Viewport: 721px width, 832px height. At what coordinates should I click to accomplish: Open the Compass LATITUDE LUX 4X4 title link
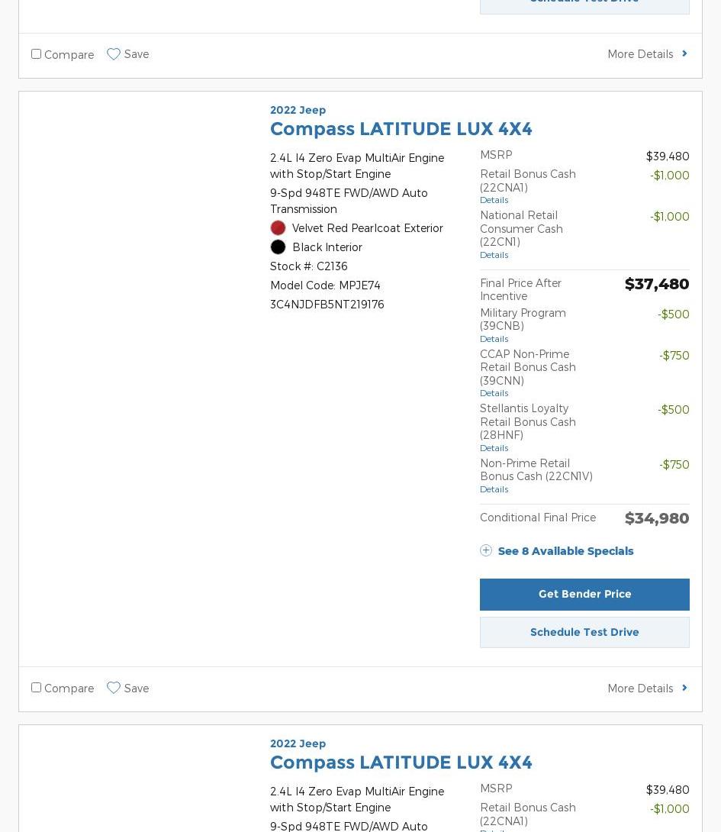point(401,129)
